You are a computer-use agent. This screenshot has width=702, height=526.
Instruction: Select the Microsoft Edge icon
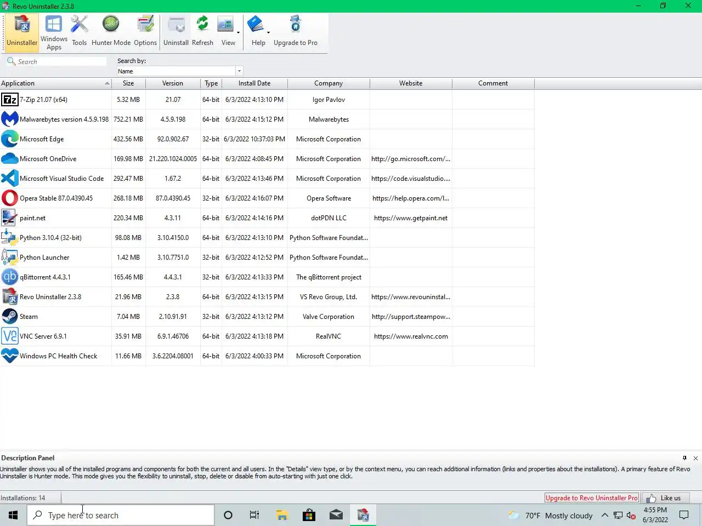pos(9,139)
